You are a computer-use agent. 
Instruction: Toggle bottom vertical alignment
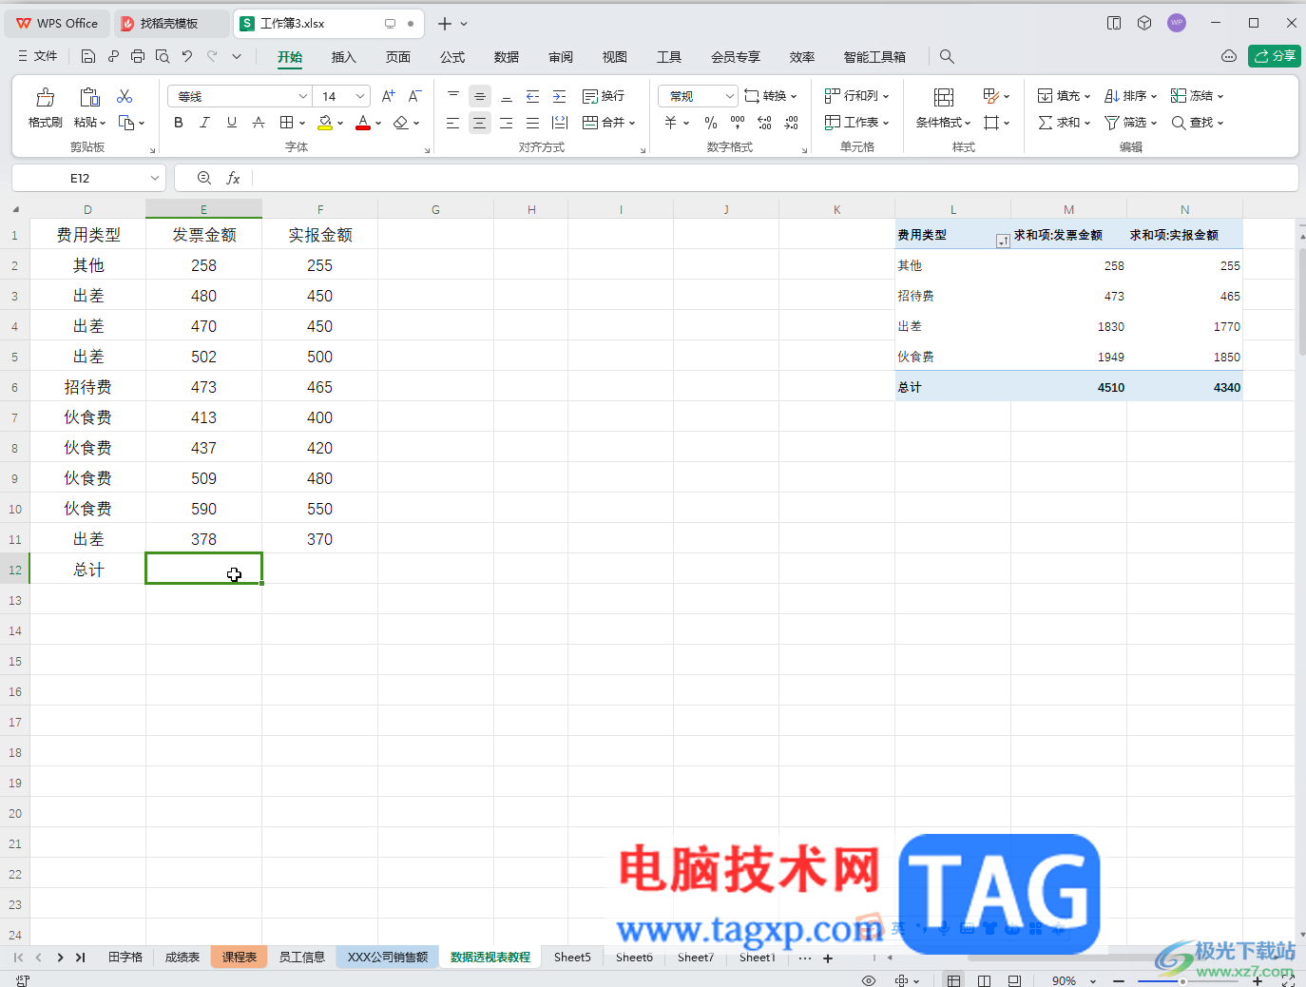pos(507,96)
